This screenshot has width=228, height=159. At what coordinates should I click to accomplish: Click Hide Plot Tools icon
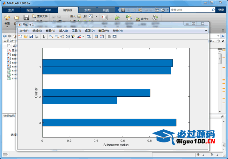pos(109,37)
